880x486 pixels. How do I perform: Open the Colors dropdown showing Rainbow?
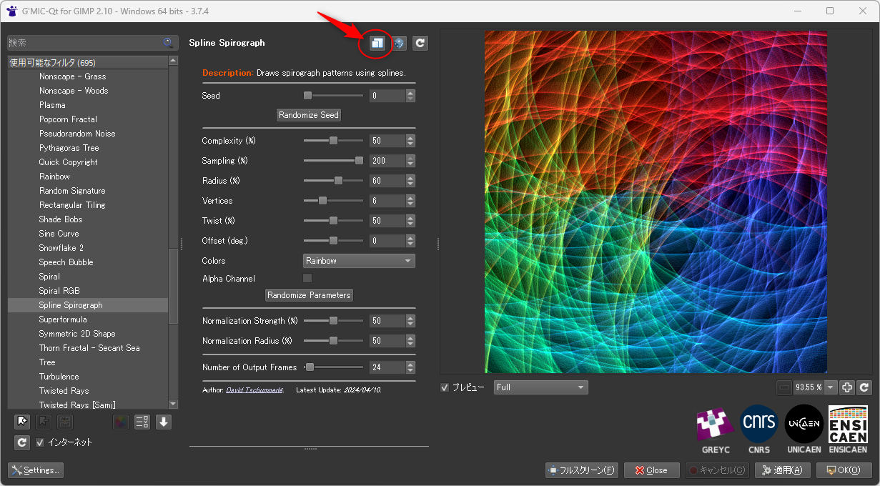359,261
